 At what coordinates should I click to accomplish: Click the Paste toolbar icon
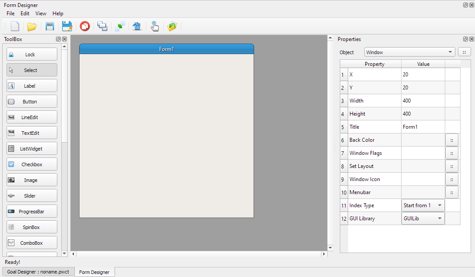120,26
